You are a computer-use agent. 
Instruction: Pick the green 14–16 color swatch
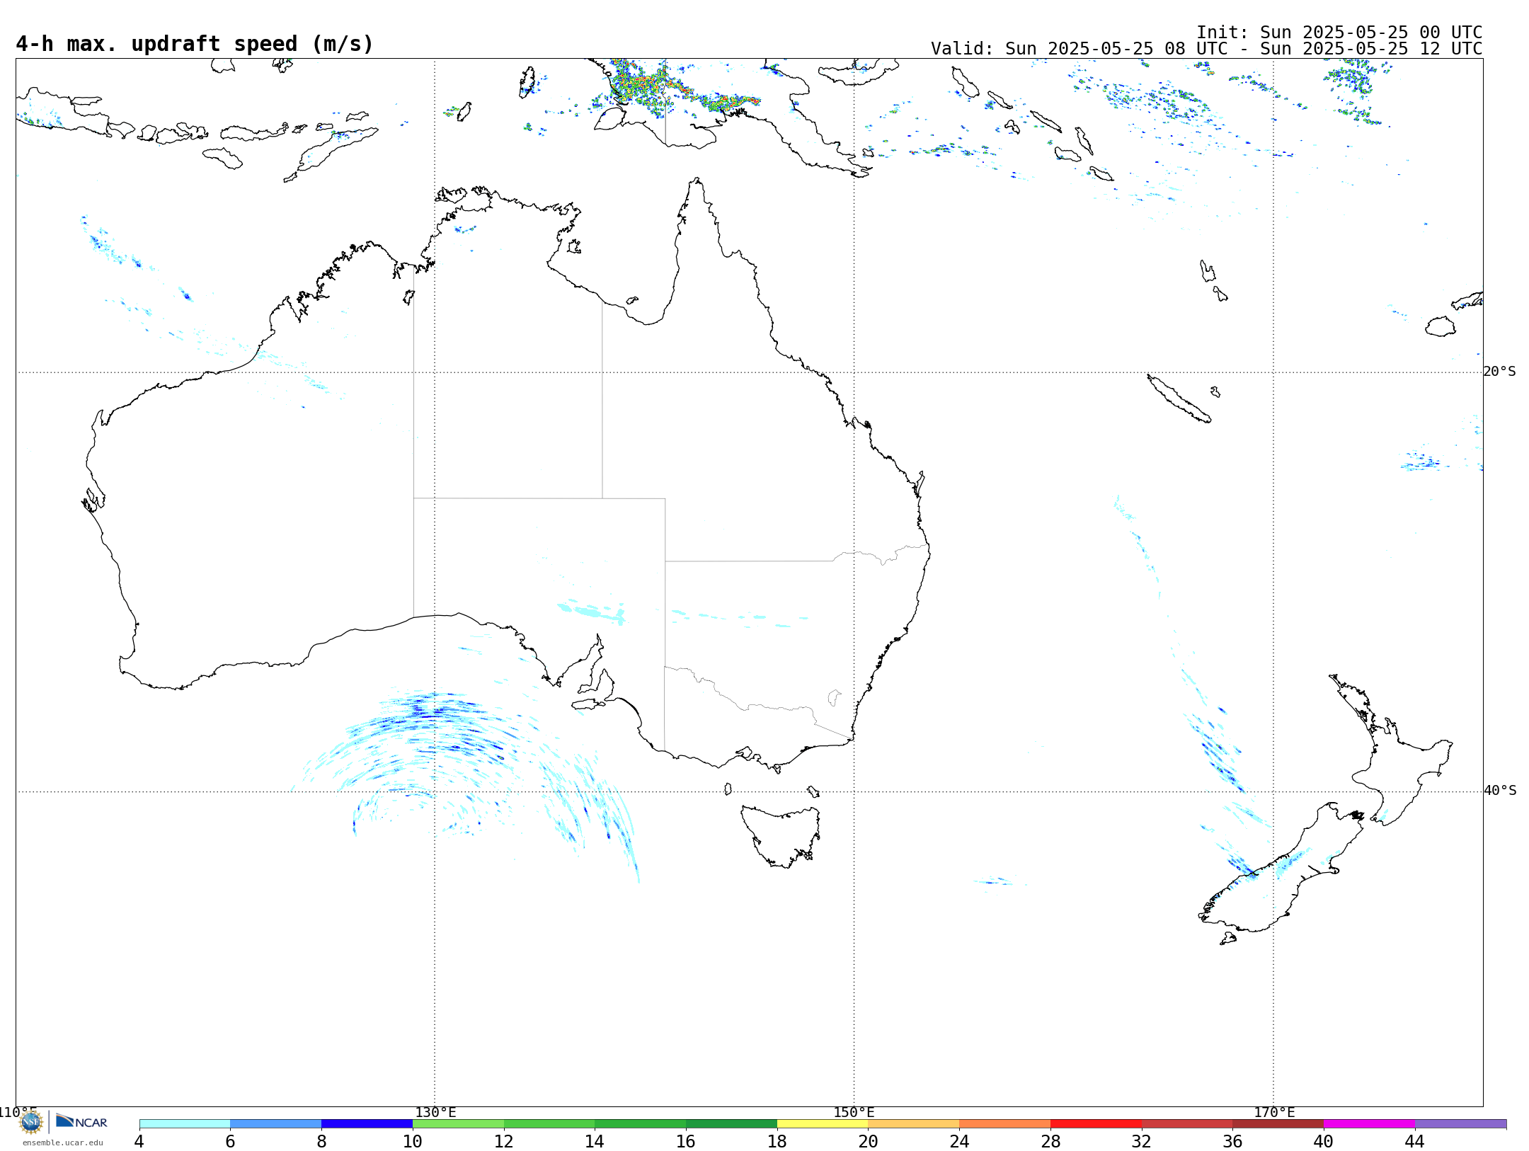(x=641, y=1124)
